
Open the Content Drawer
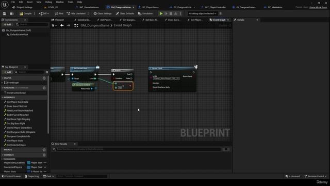click(x=11, y=176)
